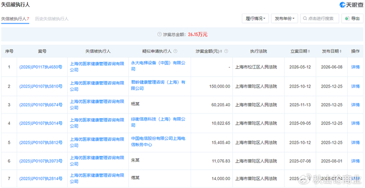Open 君岭健康管理咨询（上海）有限公司 link
The image size is (365, 188).
(x=159, y=85)
